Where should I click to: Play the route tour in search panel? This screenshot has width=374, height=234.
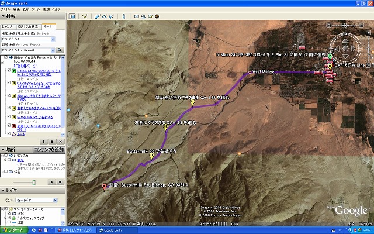(x=44, y=142)
